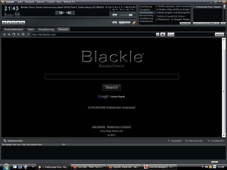Pause the current track

(x=13, y=23)
